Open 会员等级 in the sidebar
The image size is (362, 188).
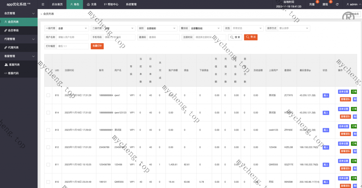(13, 30)
